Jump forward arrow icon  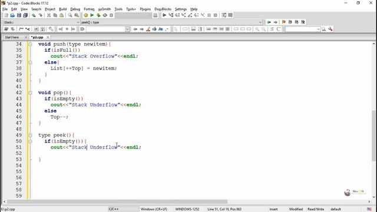click(x=275, y=22)
